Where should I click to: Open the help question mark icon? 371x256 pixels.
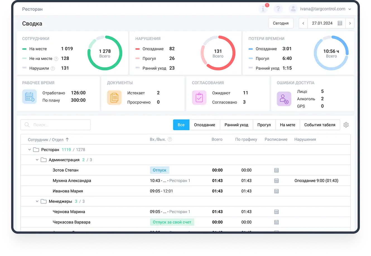[x=278, y=9]
